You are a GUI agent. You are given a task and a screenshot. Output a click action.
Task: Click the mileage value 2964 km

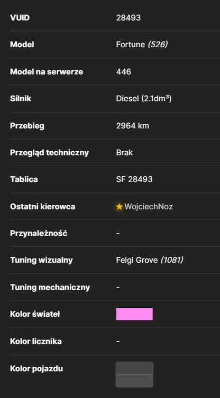133,126
